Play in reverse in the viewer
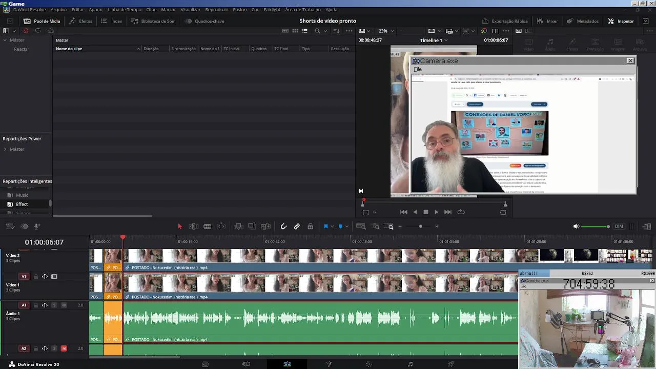The height and width of the screenshot is (369, 656). [415, 212]
